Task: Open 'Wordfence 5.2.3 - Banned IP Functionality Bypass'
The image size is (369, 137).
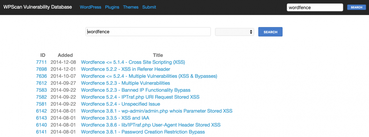Action: tap(135, 90)
